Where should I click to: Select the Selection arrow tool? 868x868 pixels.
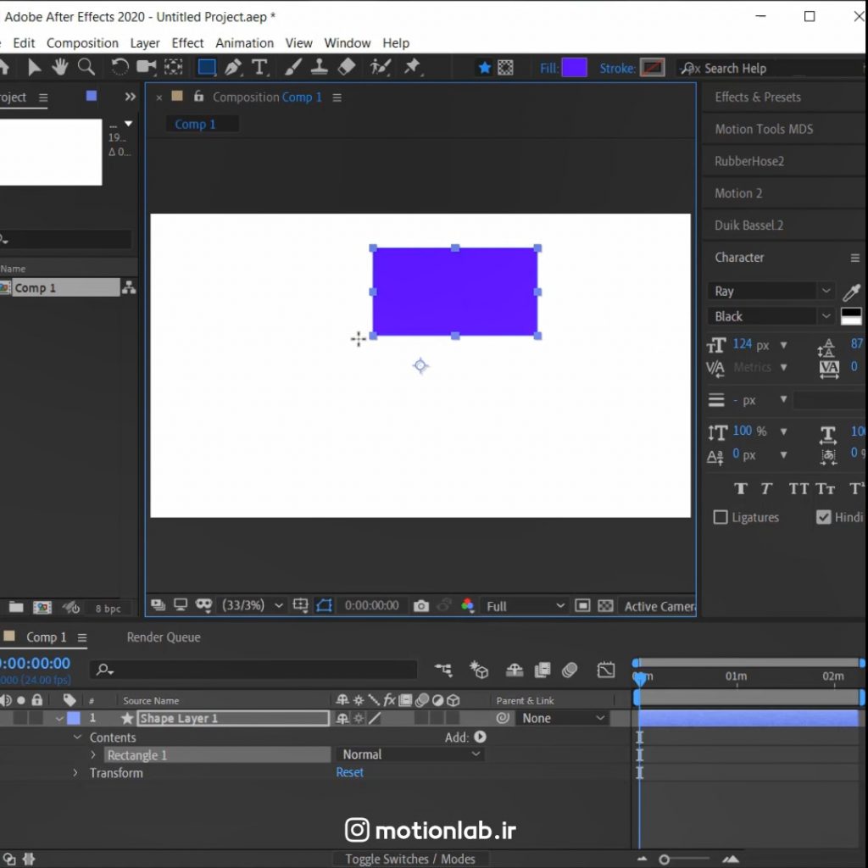pos(34,68)
